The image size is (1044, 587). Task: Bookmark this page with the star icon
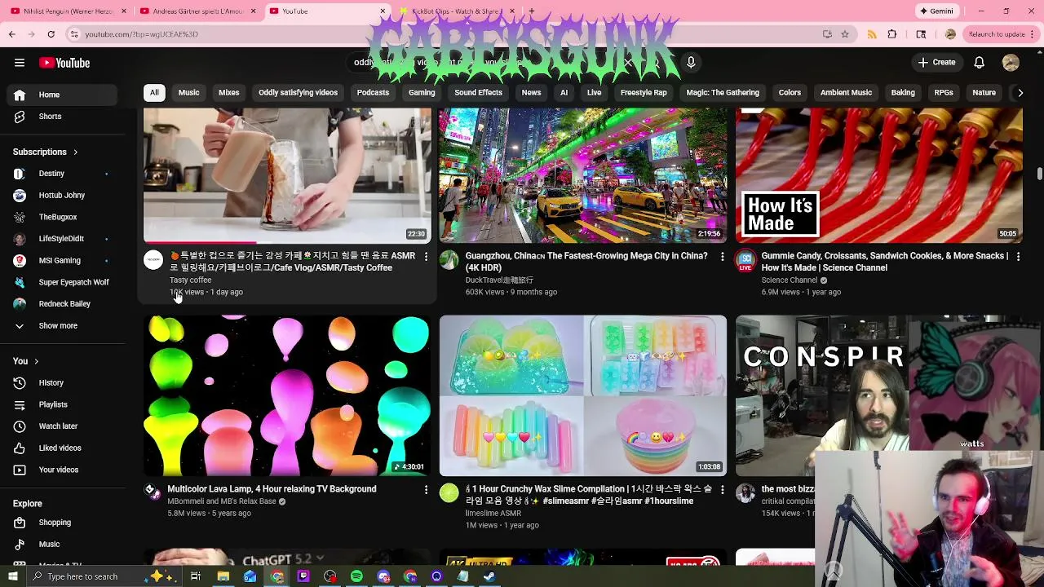[x=845, y=34]
